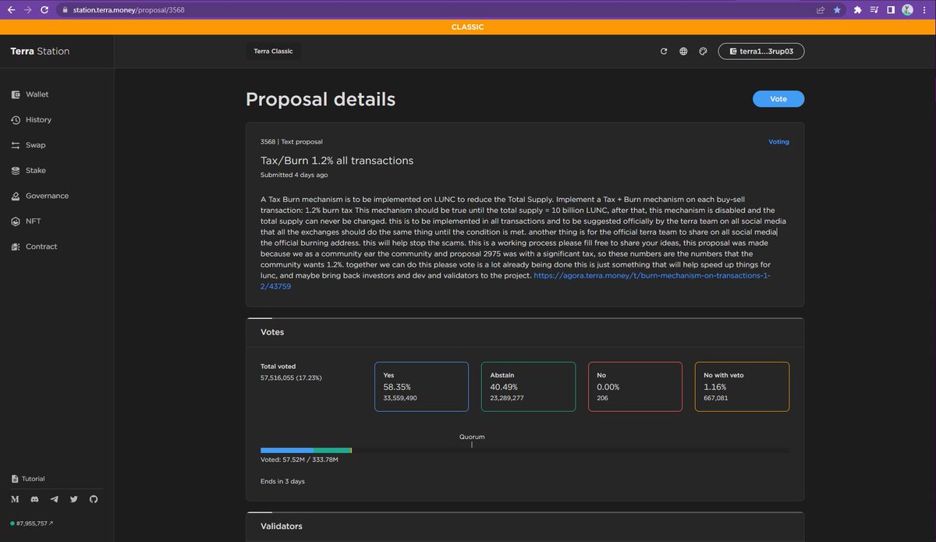Image resolution: width=936 pixels, height=542 pixels.
Task: Open the Telegram social icon
Action: [54, 499]
